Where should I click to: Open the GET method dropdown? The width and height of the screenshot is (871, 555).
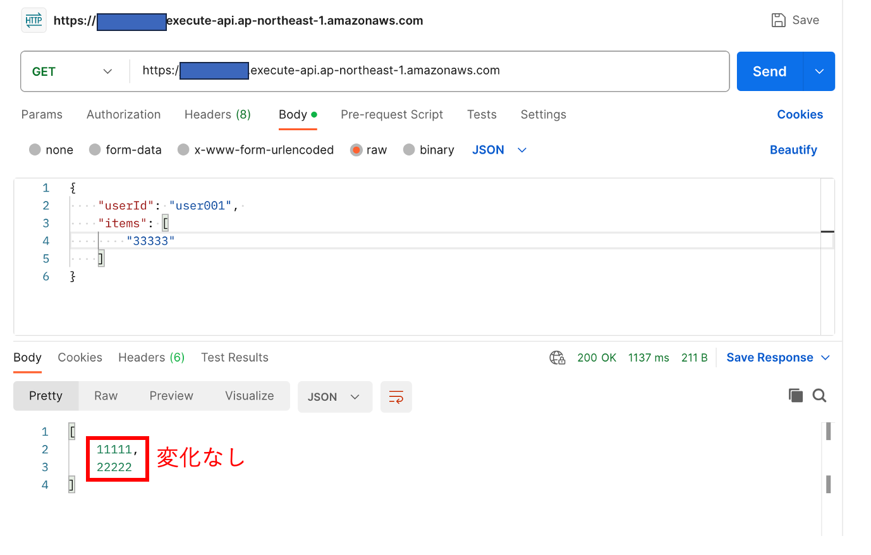(73, 71)
